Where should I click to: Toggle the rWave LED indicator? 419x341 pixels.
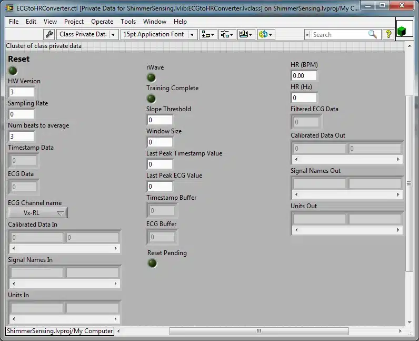(x=151, y=77)
